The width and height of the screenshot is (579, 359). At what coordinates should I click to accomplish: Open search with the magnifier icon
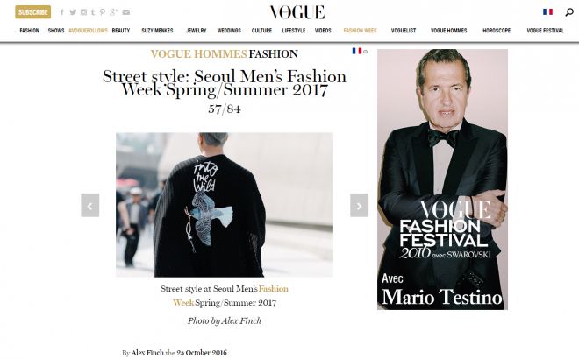(x=568, y=12)
